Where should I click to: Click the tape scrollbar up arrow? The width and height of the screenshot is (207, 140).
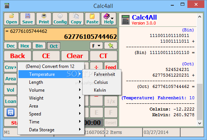[x=199, y=17]
